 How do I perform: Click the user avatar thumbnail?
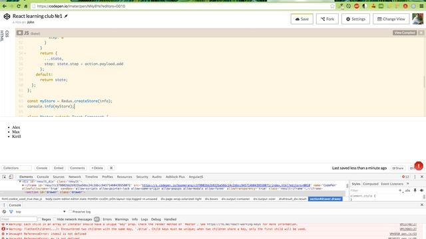pyautogui.click(x=417, y=19)
